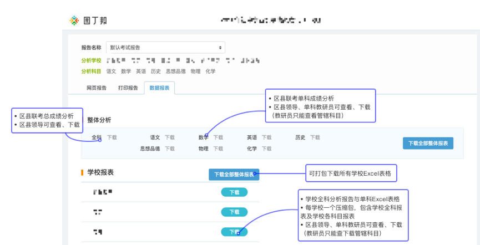Download the 物理 analysis report
Screen dimensions: 480x245
pos(218,149)
